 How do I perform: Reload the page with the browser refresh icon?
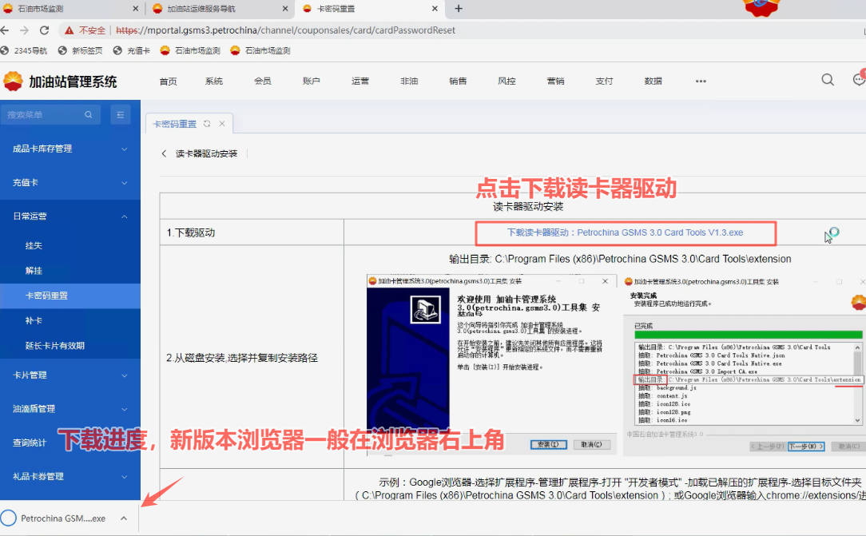click(44, 30)
